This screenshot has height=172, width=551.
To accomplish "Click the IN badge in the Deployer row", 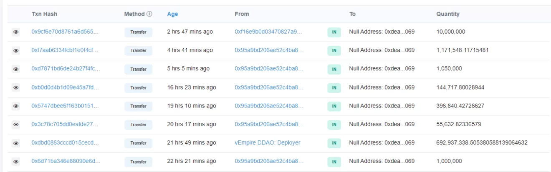I will (x=334, y=143).
